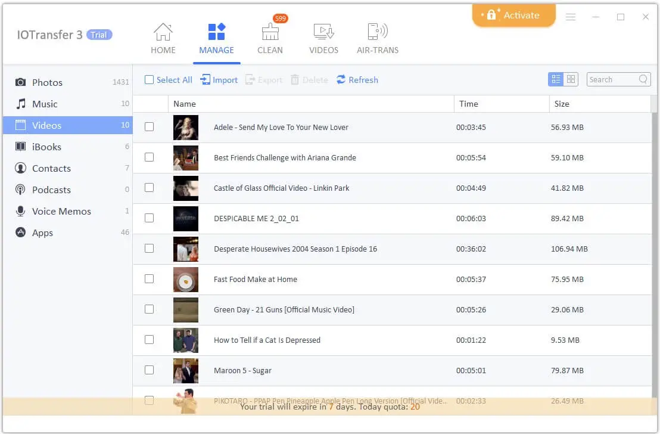This screenshot has width=660, height=434.
Task: Check the Castle of Glass checkbox
Action: tap(149, 188)
